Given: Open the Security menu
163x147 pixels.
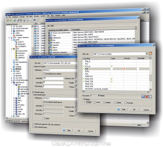Looking at the screenshot, I should [36, 16].
